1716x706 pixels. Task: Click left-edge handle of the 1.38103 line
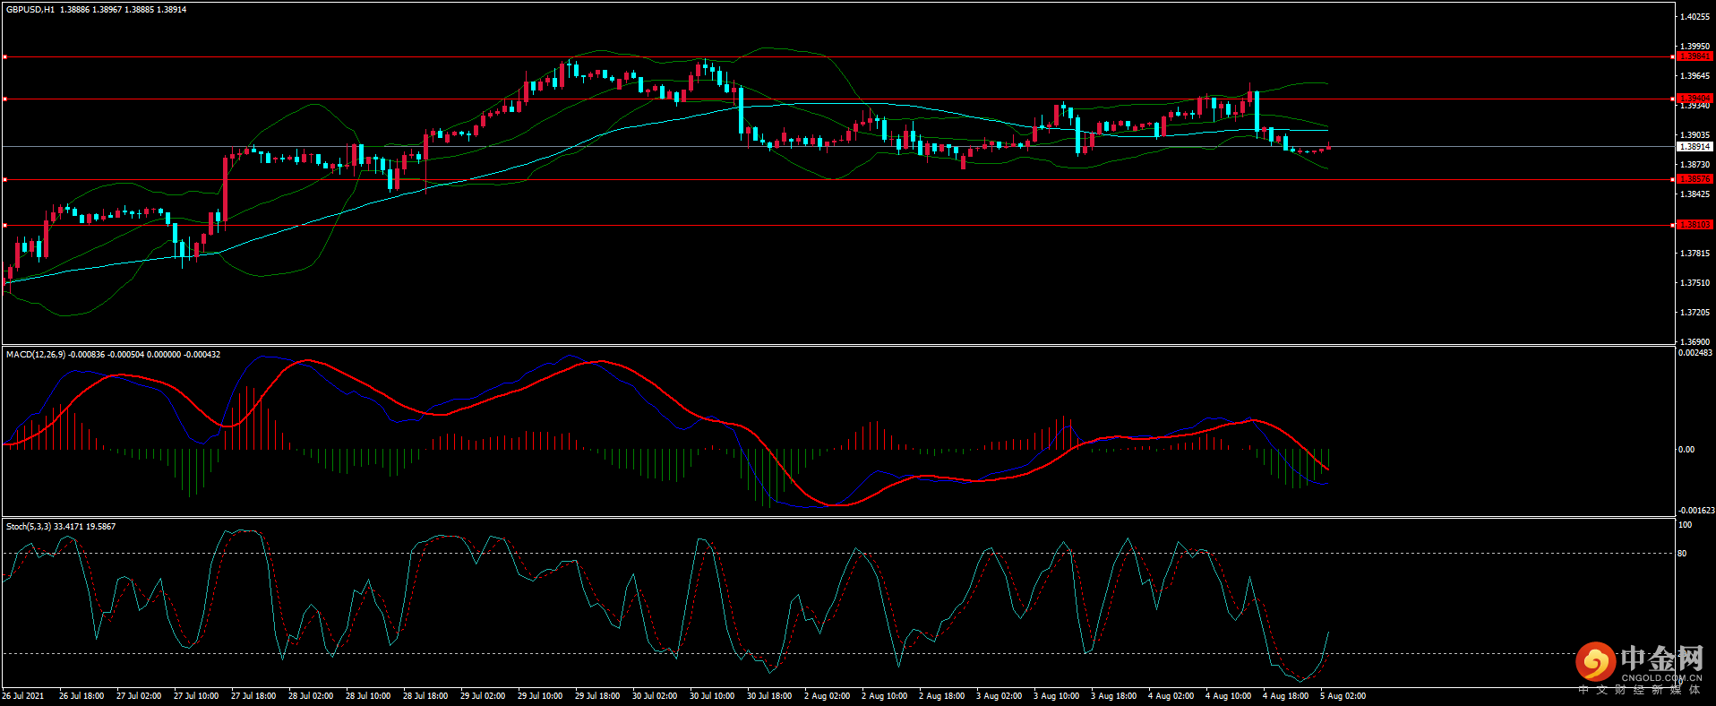[x=4, y=225]
